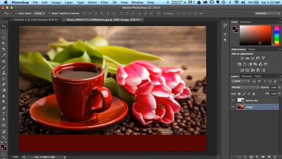The image size is (282, 159).
Task: Select the Eyedropper tool
Action: click(x=4, y=55)
